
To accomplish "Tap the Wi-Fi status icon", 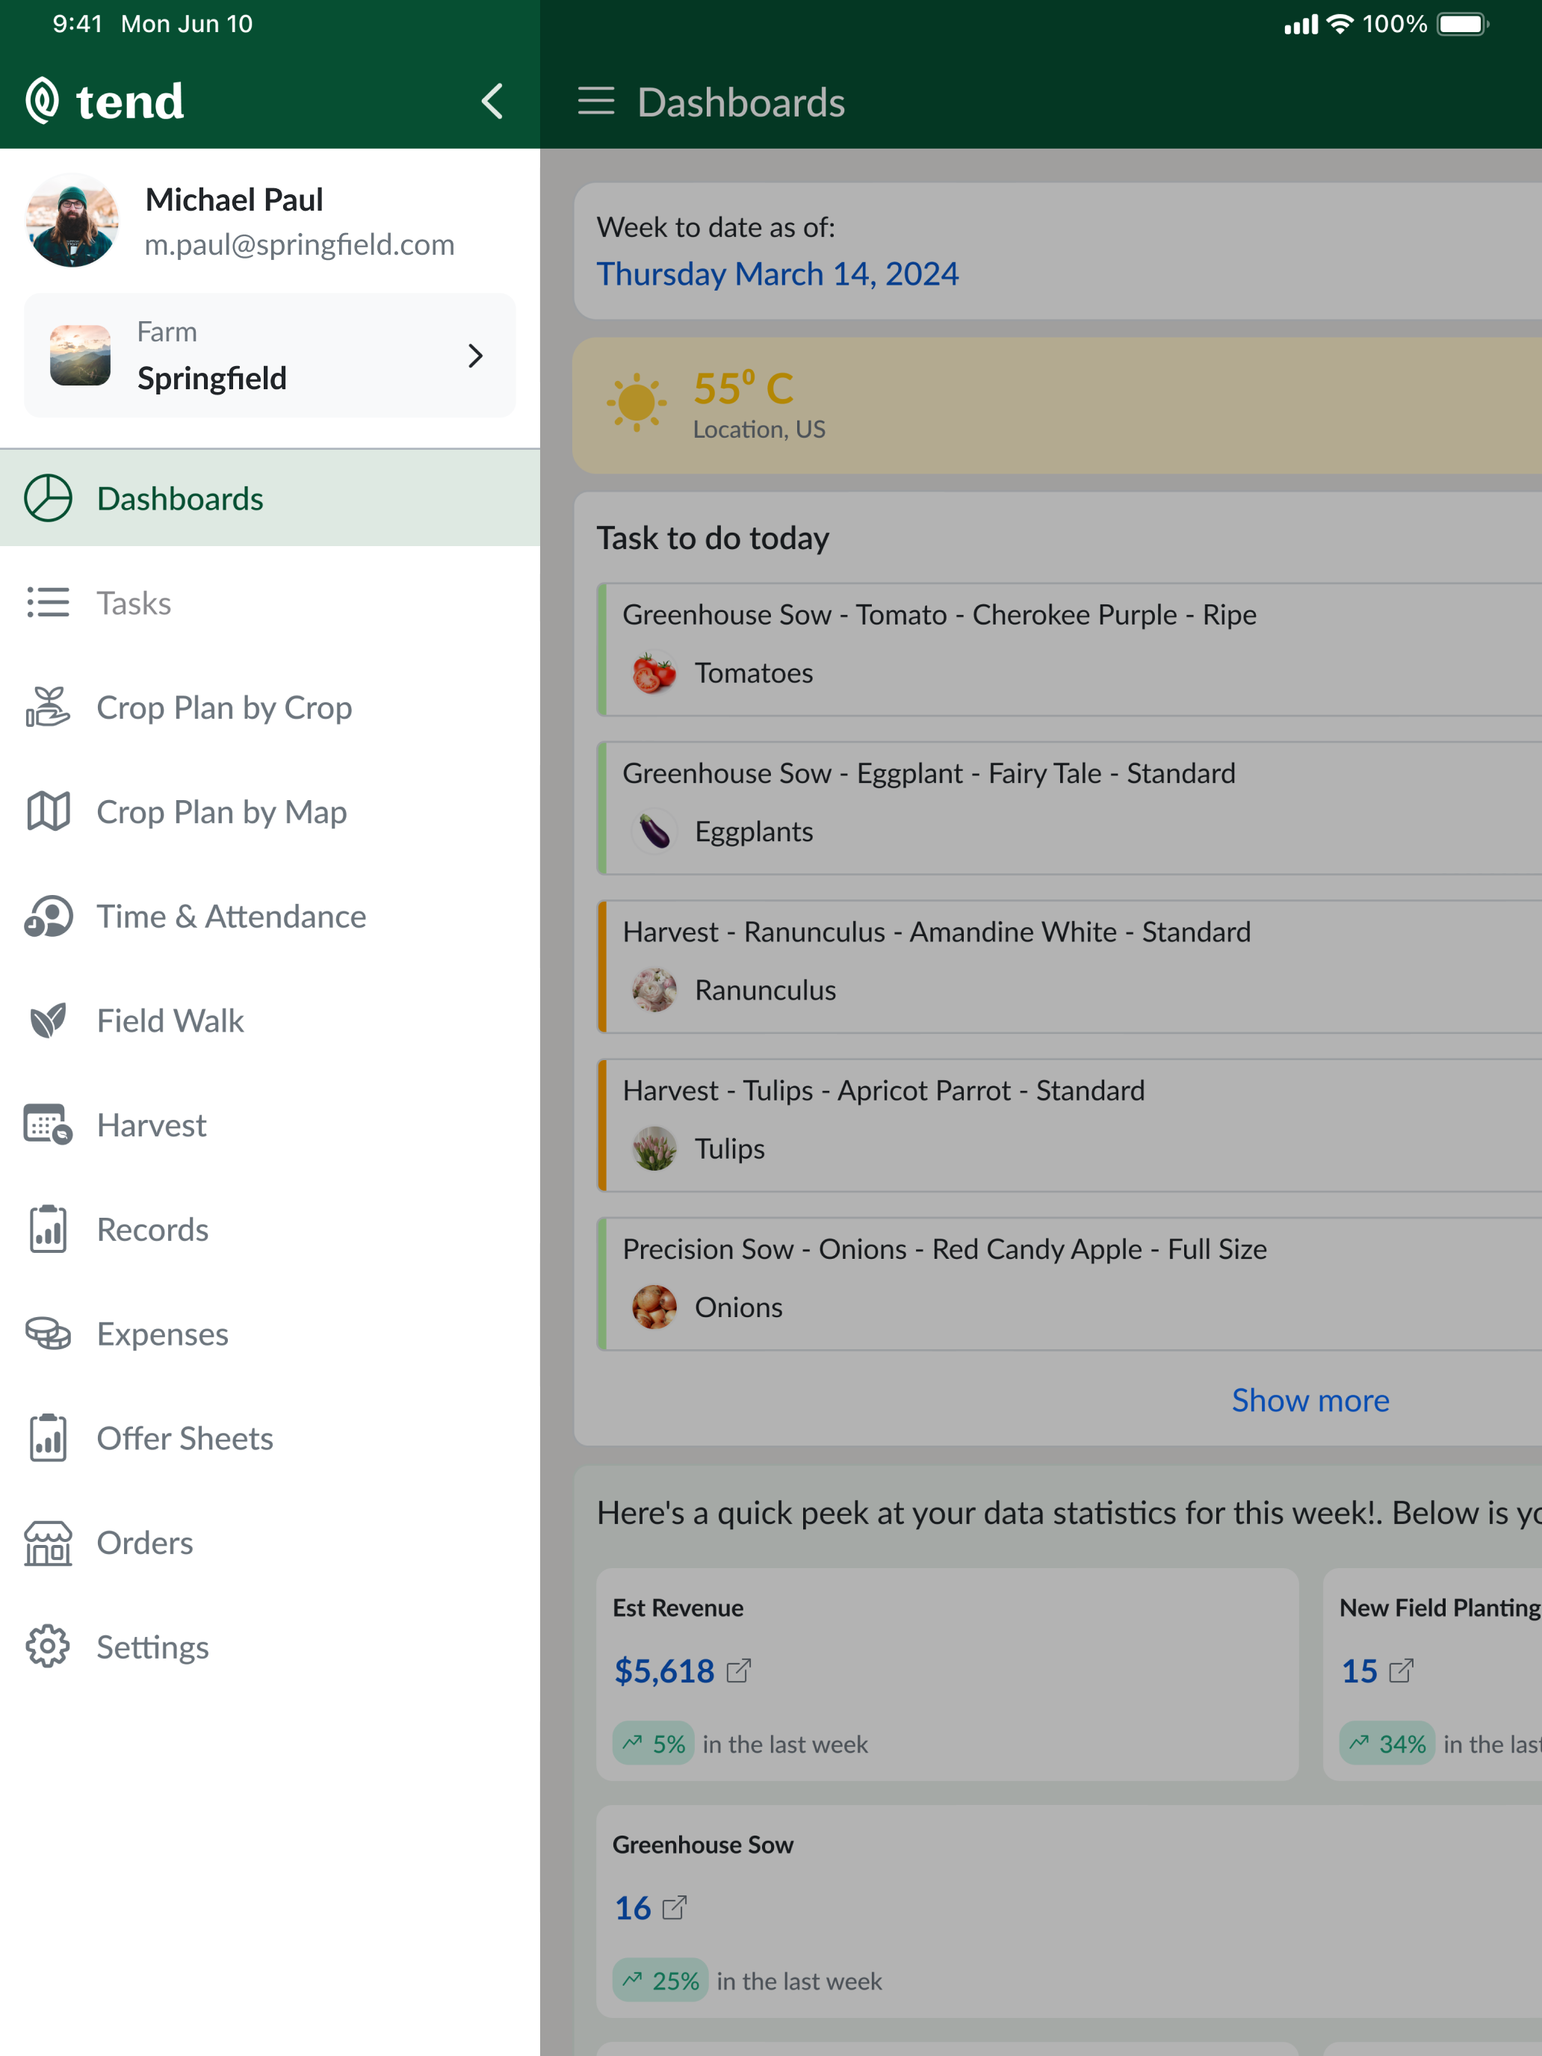I will (1340, 24).
